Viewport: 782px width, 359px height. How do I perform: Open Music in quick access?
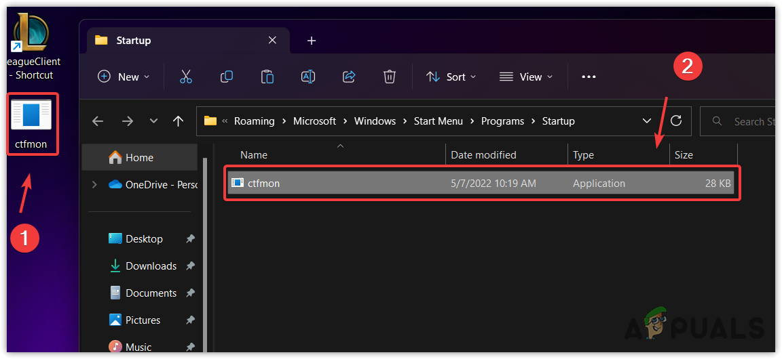(130, 347)
